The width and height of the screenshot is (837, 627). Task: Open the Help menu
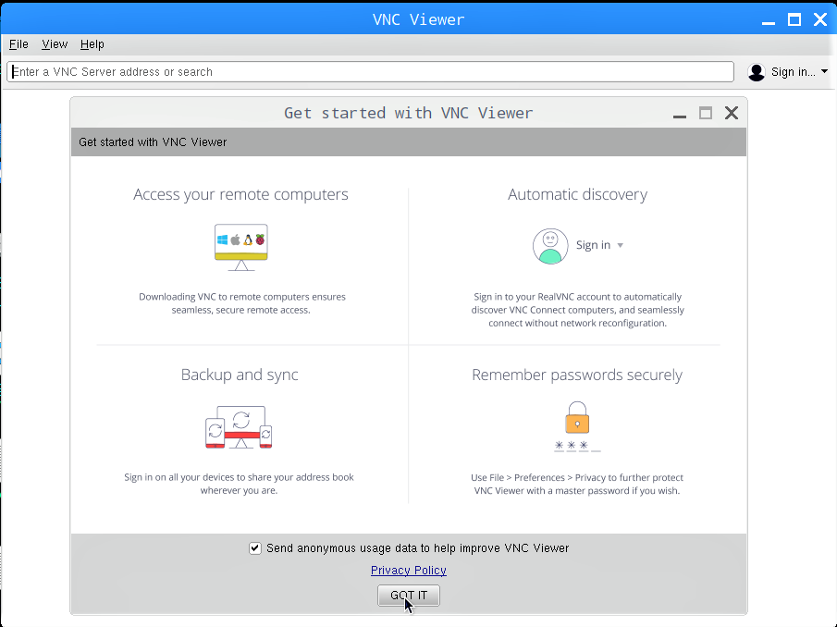(92, 44)
